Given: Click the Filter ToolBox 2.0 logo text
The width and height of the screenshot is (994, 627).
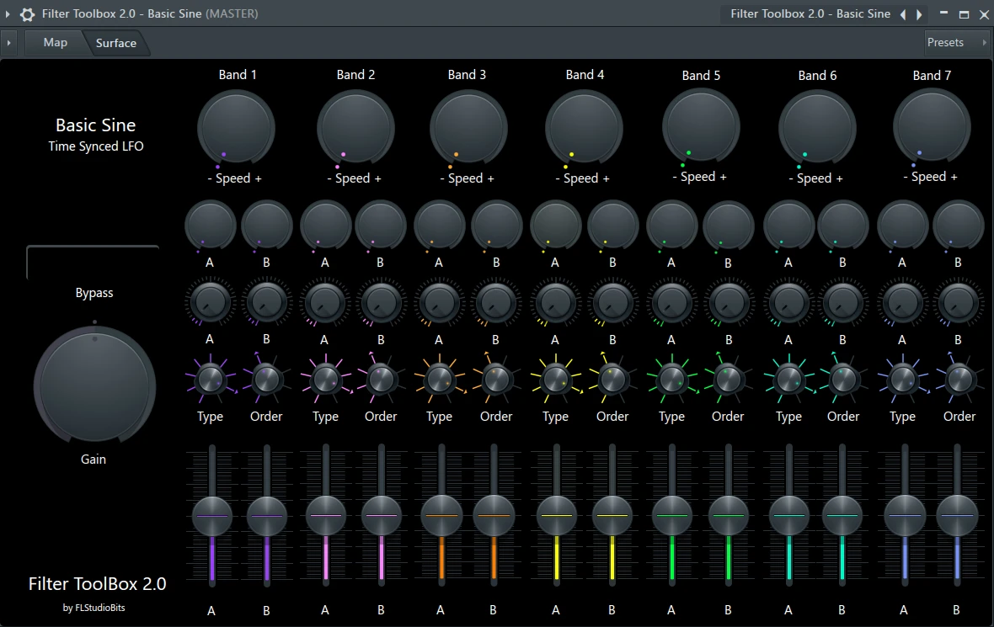Looking at the screenshot, I should coord(97,584).
